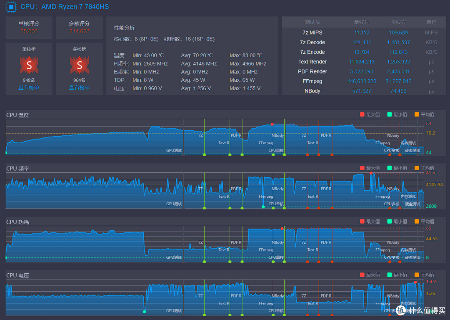Toggle 平均值 legend in CPU 电压 chart
Image resolution: width=450 pixels, height=320 pixels.
[x=425, y=275]
